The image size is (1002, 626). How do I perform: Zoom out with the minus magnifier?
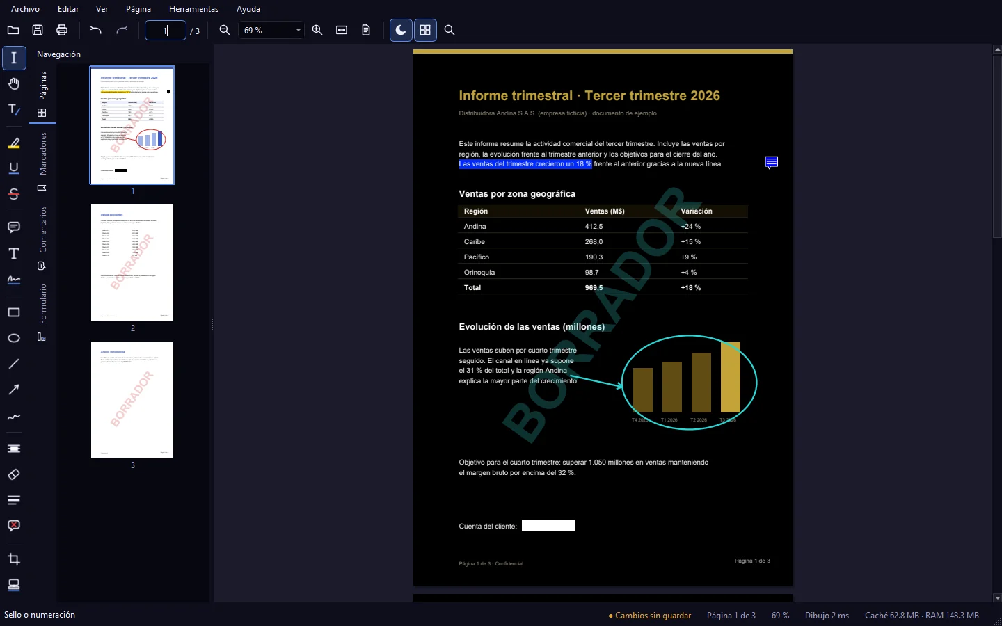point(225,30)
